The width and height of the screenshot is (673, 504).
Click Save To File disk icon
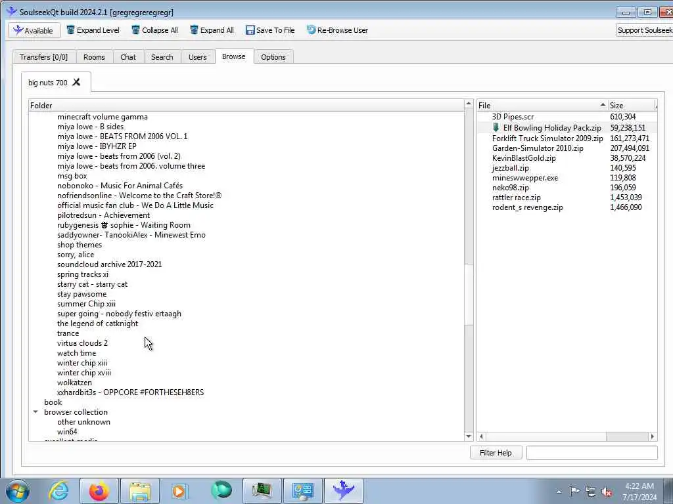250,30
